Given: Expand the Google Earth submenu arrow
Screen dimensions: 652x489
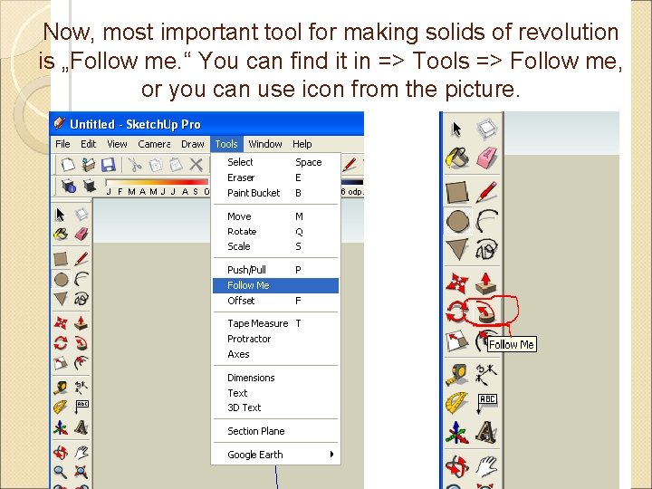Looking at the screenshot, I should click(x=331, y=454).
